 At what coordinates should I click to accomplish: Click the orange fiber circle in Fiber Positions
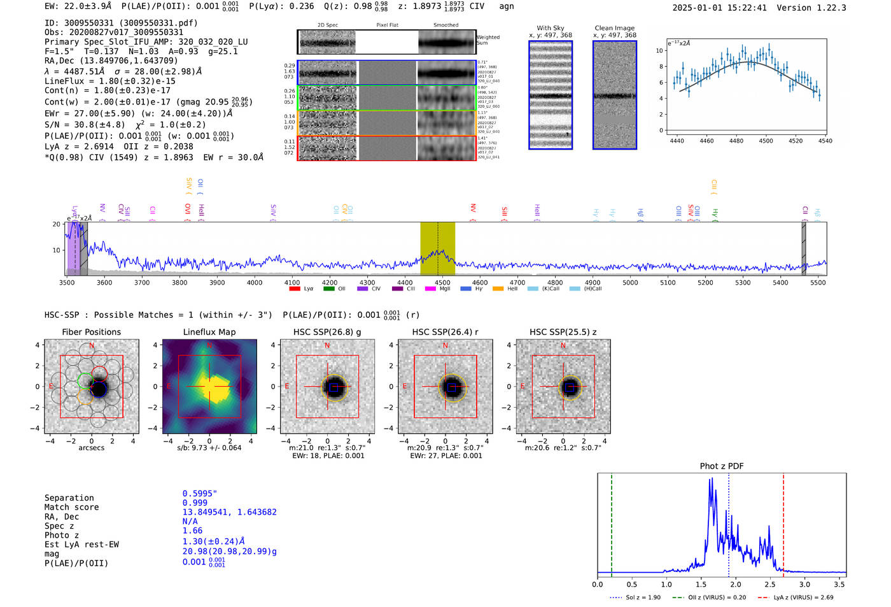pos(85,397)
